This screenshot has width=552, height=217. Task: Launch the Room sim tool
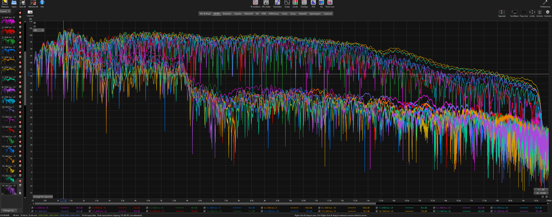tap(330, 3)
